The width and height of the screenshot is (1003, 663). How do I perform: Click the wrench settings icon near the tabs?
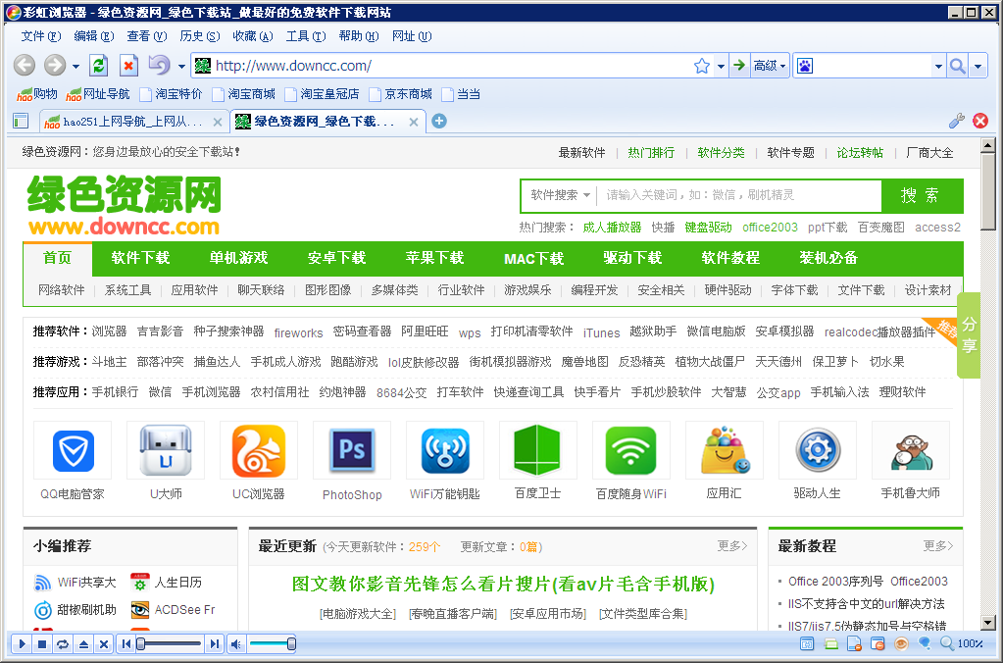click(957, 121)
